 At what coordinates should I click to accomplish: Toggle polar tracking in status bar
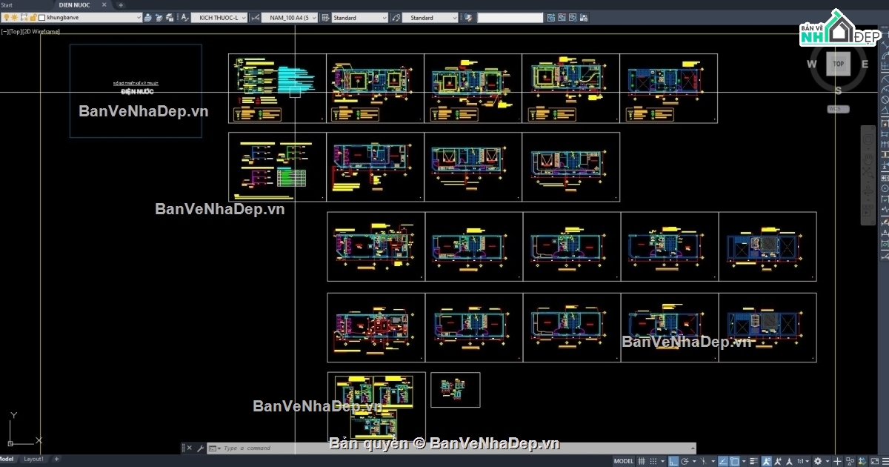tap(685, 461)
